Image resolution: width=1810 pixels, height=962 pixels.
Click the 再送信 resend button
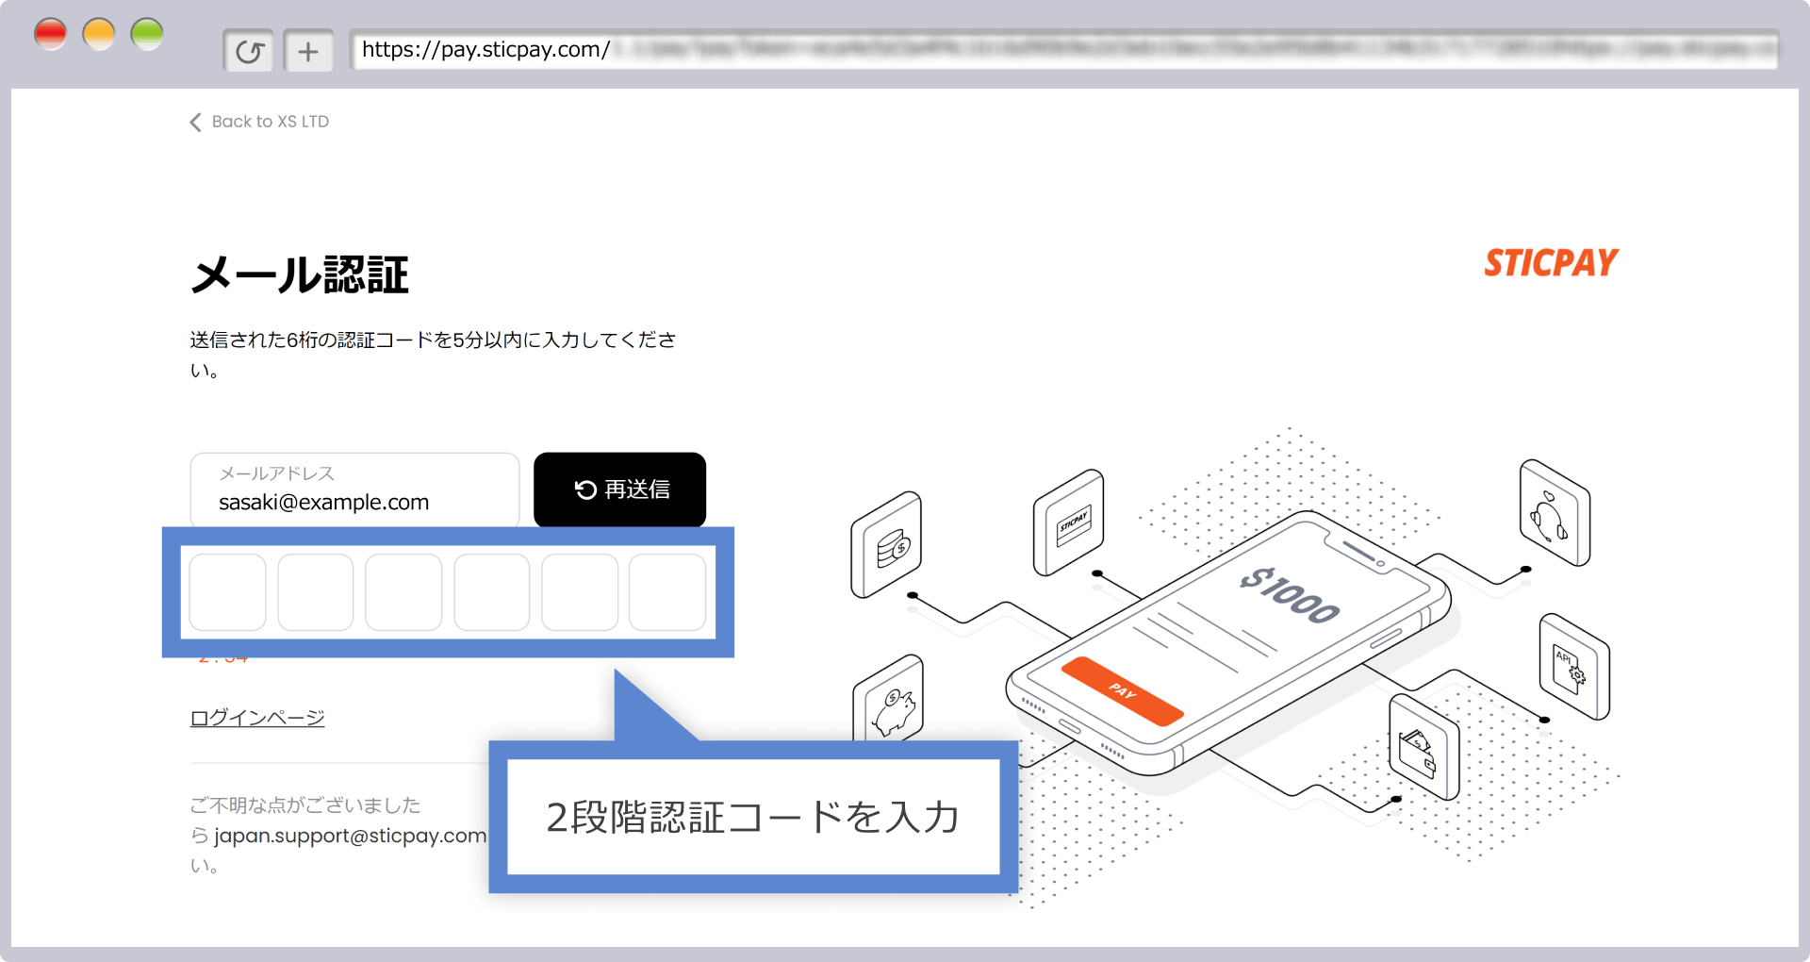(619, 489)
